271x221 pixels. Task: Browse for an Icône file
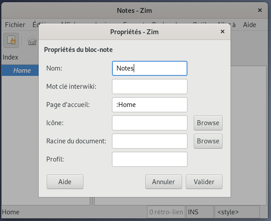coord(208,123)
